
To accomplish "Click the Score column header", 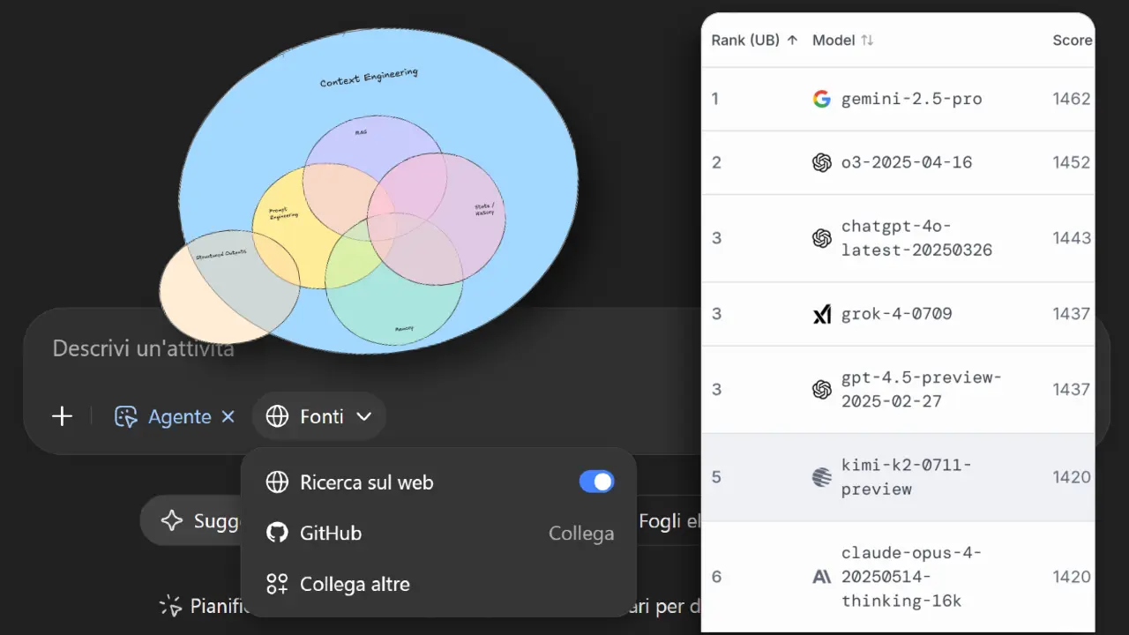I will [x=1072, y=41].
